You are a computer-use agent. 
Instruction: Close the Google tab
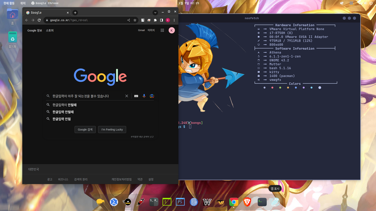68,13
